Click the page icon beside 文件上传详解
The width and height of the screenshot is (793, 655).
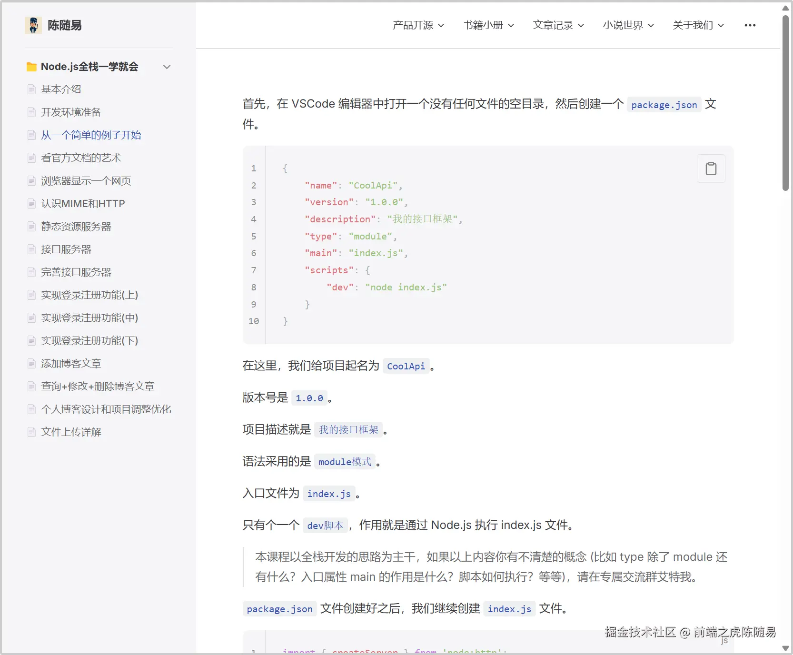coord(31,432)
